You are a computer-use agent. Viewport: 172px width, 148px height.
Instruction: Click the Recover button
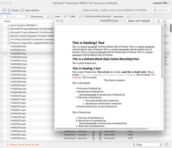tap(160, 10)
